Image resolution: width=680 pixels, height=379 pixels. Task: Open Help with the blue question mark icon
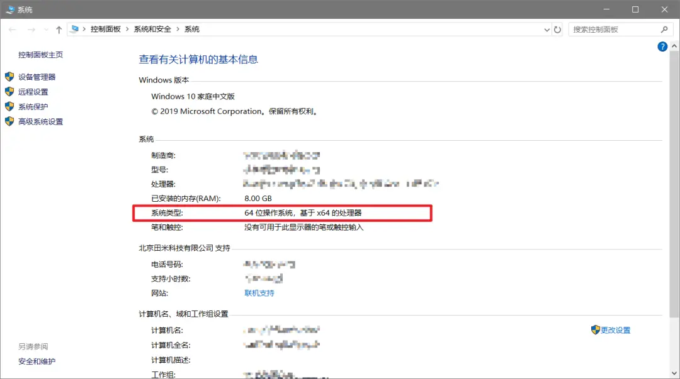[x=662, y=47]
